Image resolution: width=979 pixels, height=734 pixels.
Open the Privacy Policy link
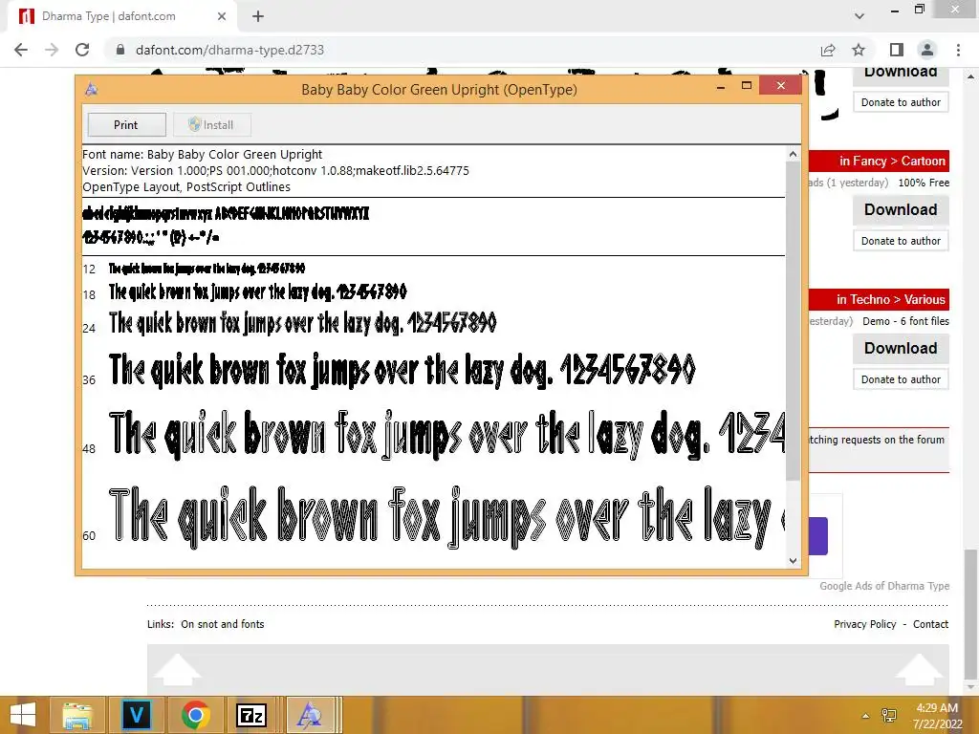(x=864, y=624)
